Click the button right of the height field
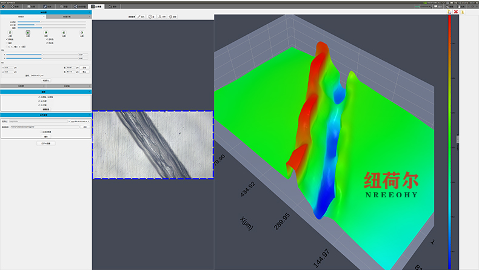This screenshot has height=273, width=479. pyautogui.click(x=84, y=72)
